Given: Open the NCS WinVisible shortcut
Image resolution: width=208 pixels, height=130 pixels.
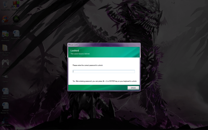Looking at the screenshot, I should pos(5,36).
